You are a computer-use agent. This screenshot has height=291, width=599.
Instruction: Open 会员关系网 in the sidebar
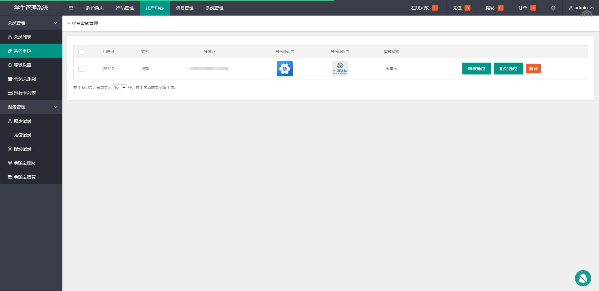pyautogui.click(x=25, y=79)
